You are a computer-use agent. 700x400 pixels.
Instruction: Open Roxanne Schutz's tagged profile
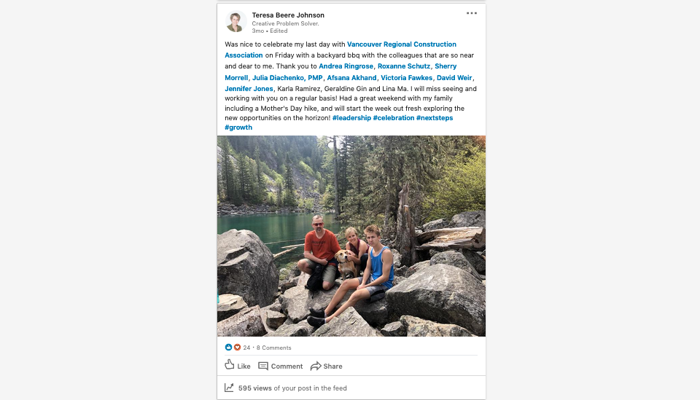(x=404, y=66)
